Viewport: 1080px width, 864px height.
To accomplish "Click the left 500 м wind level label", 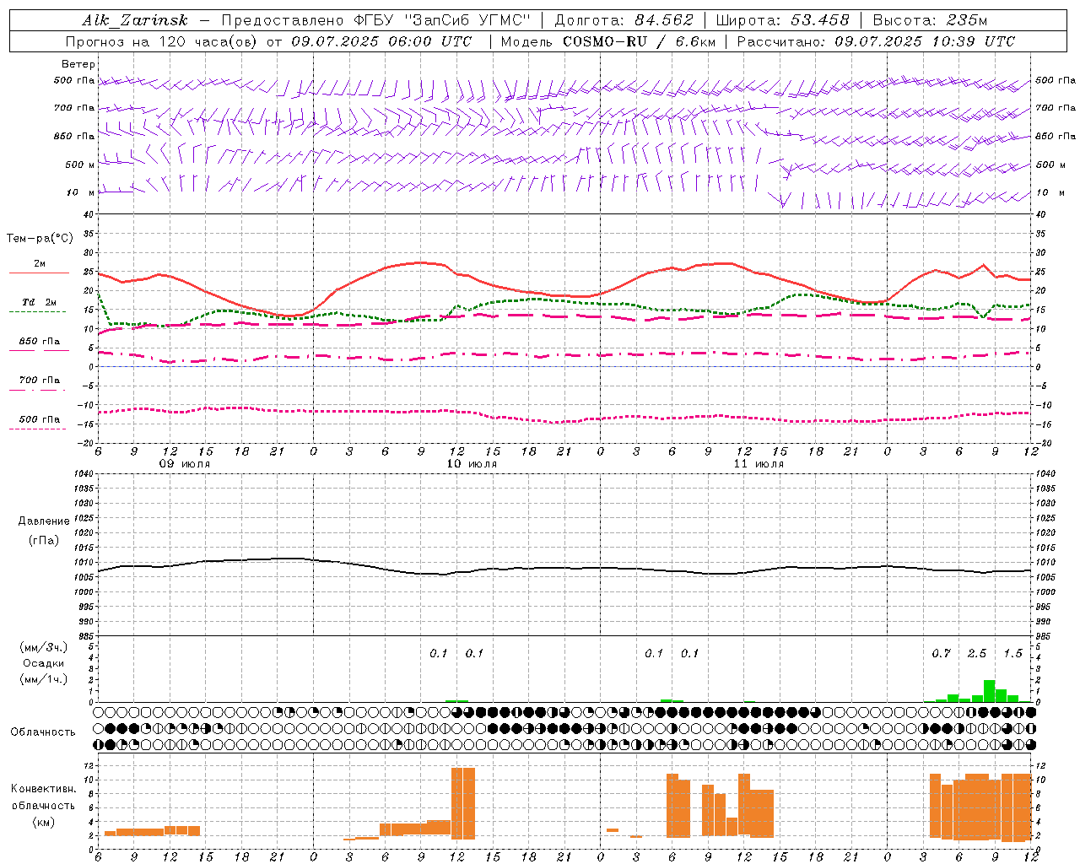I will coord(80,165).
